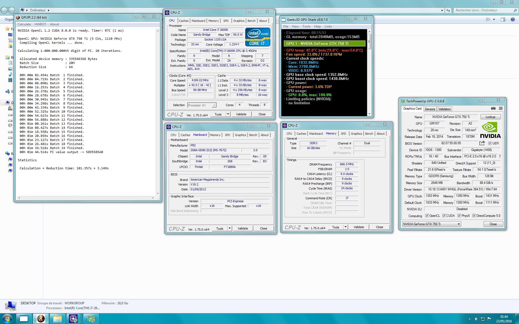This screenshot has height=324, width=519.
Task: Toggle the OpenCL checkbox in GPU-Z
Action: tap(427, 216)
